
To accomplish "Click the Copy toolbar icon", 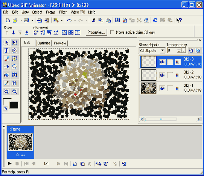I will 101,20.
